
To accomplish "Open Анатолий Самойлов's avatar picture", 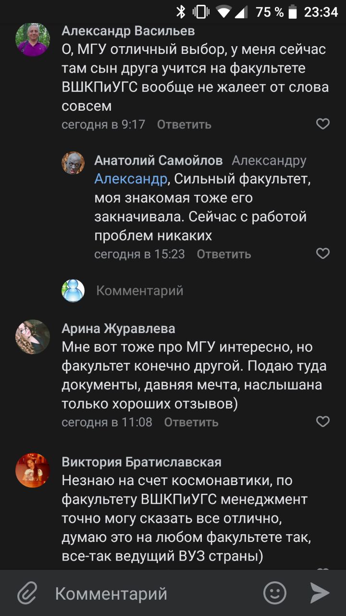I will [x=73, y=163].
